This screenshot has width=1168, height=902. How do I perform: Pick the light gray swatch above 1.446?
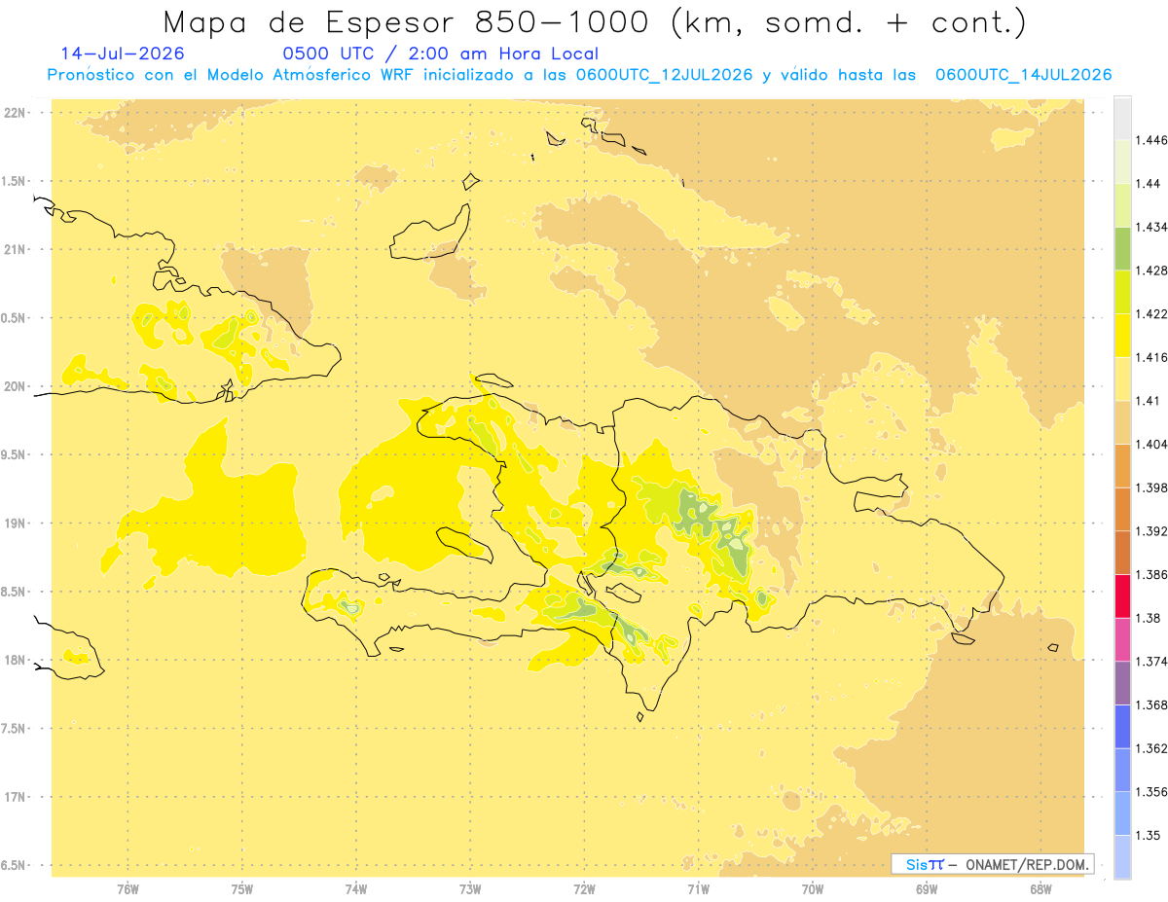1122,118
